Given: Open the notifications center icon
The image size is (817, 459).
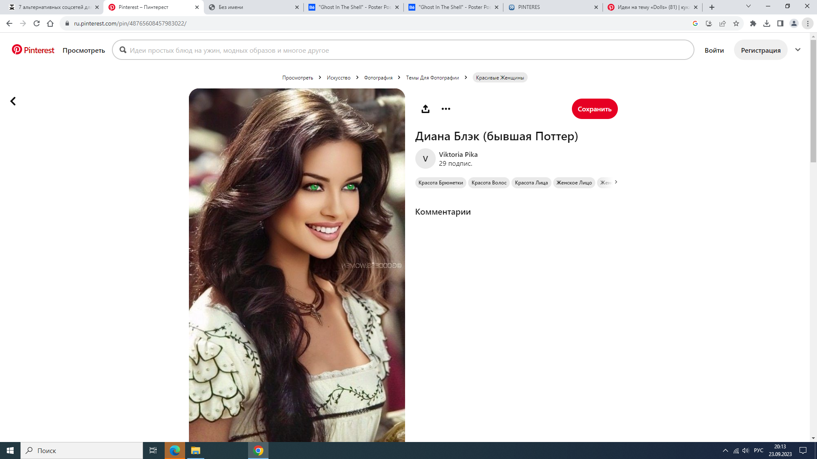Looking at the screenshot, I should click(x=803, y=450).
